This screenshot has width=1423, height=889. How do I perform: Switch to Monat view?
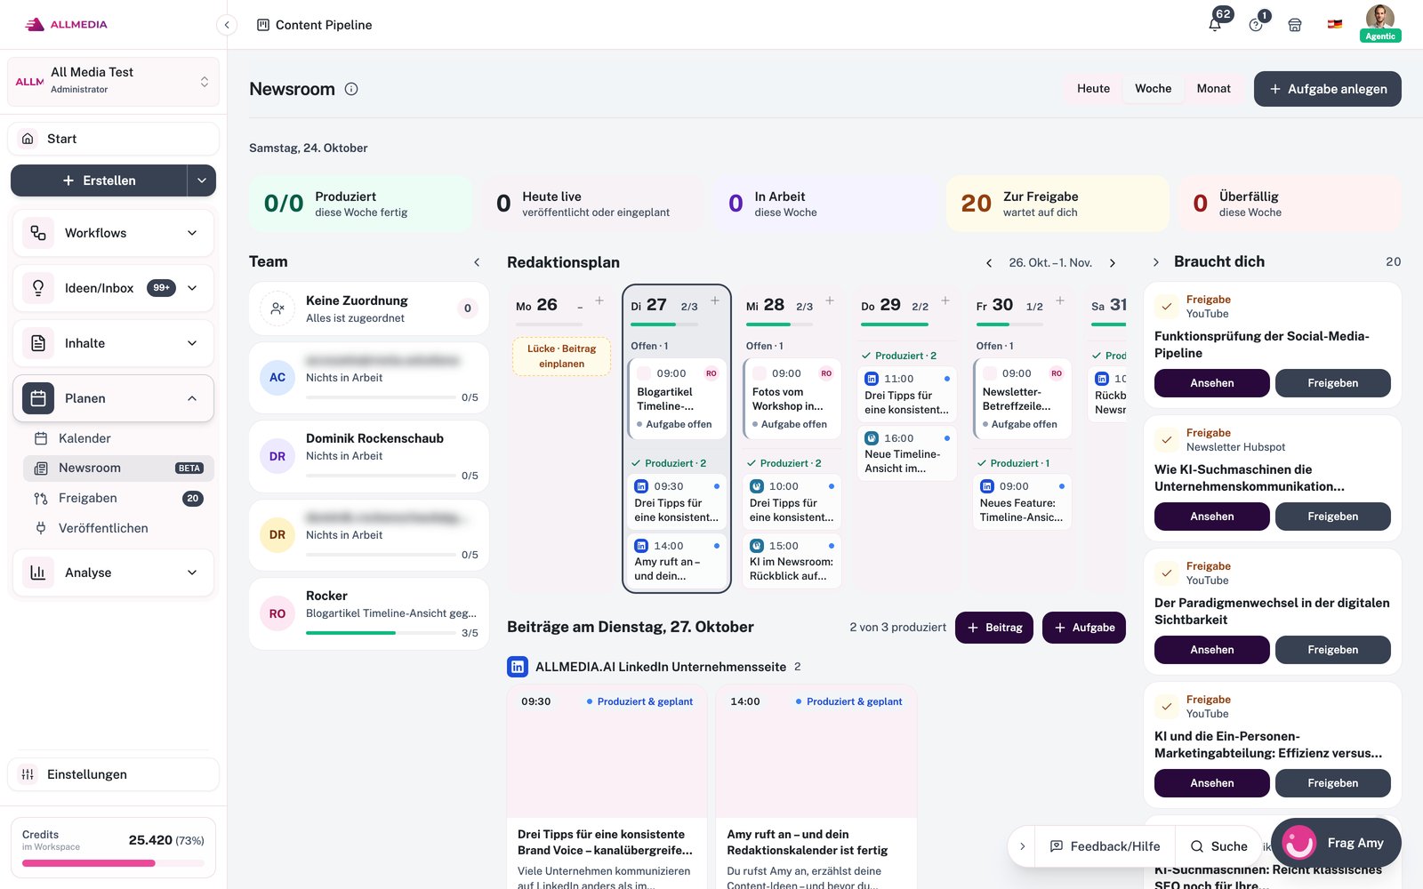[x=1213, y=89]
